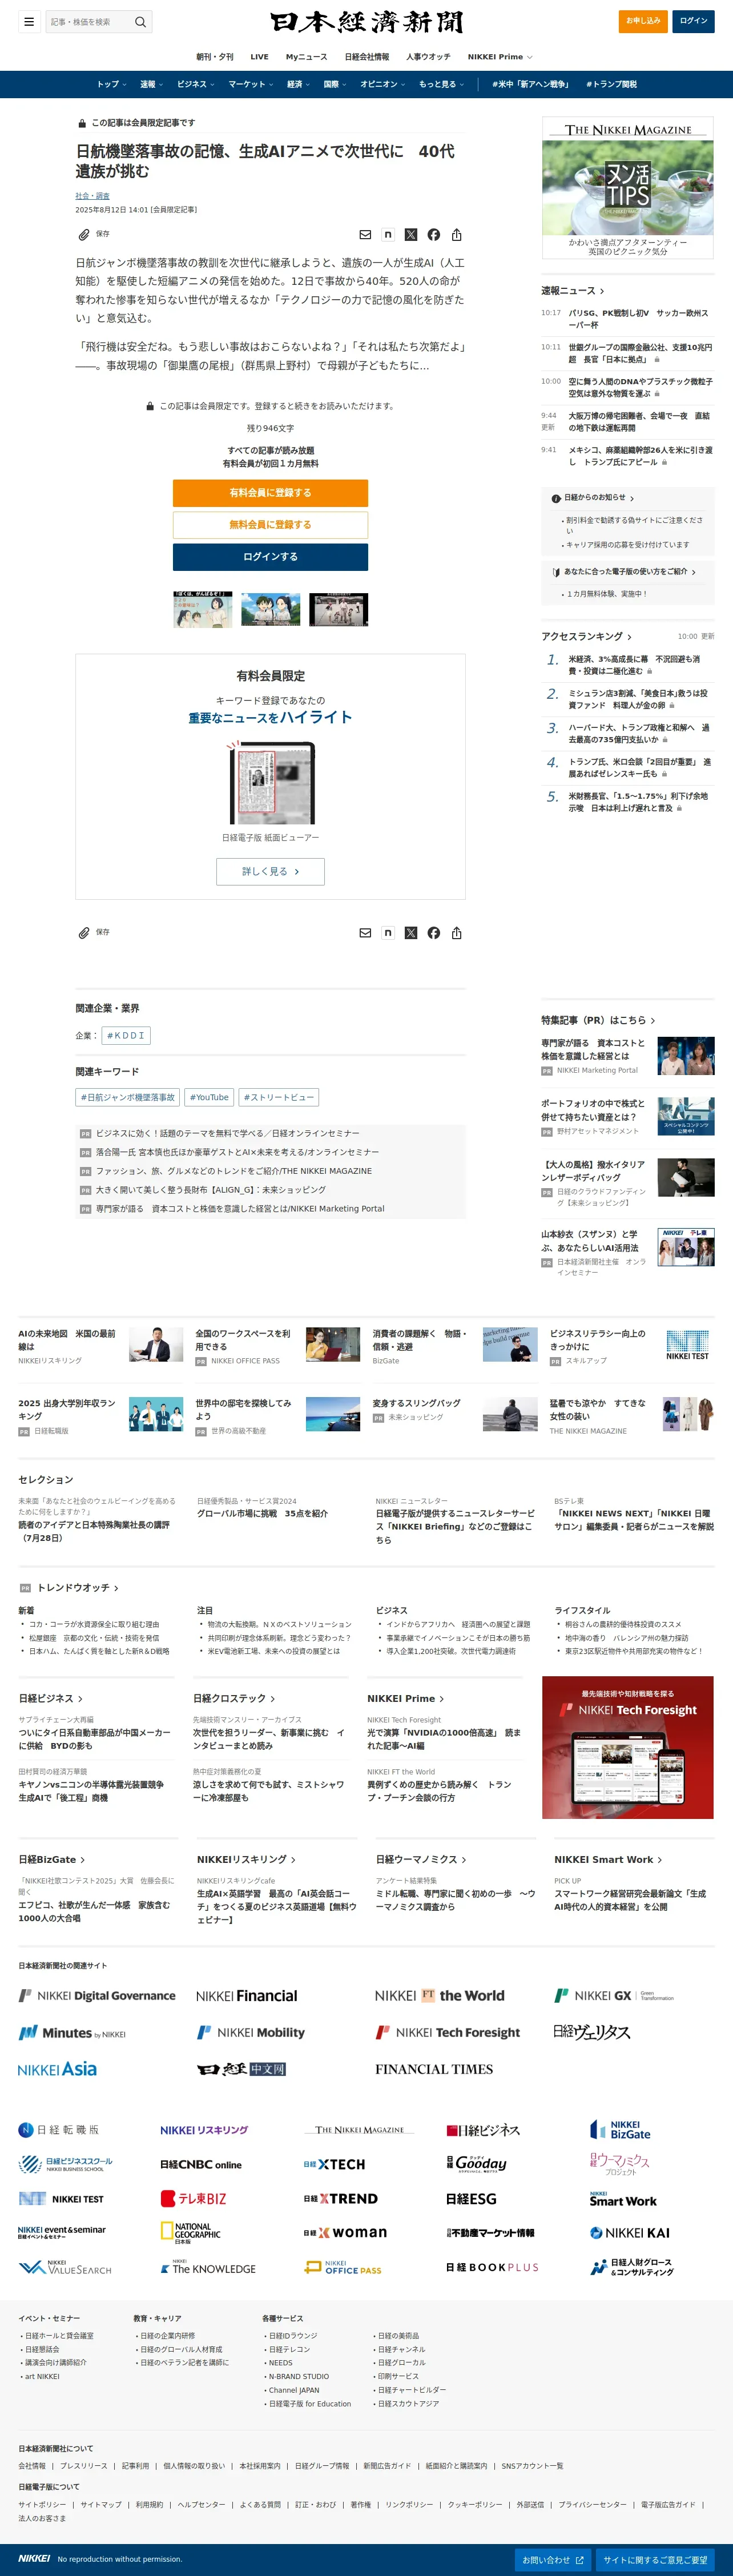This screenshot has height=2576, width=733.
Task: Open 特集記事（PR）はこちら header
Action: 598,1020
